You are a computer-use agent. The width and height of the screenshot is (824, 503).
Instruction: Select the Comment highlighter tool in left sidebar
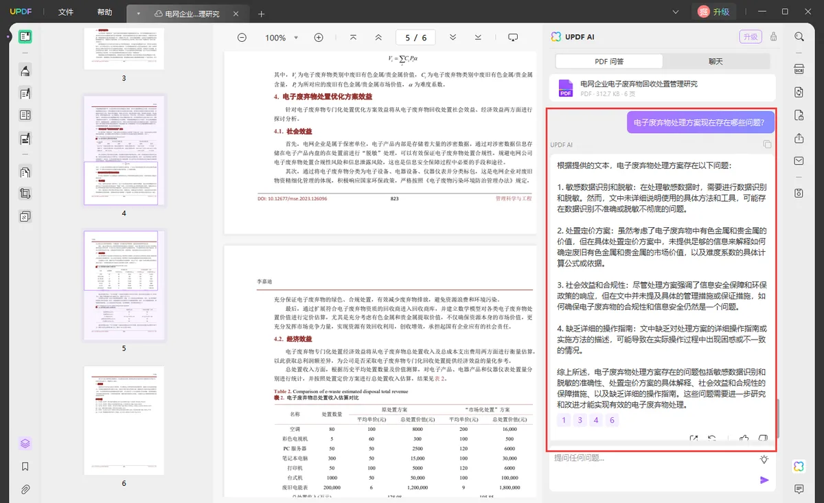[25, 70]
